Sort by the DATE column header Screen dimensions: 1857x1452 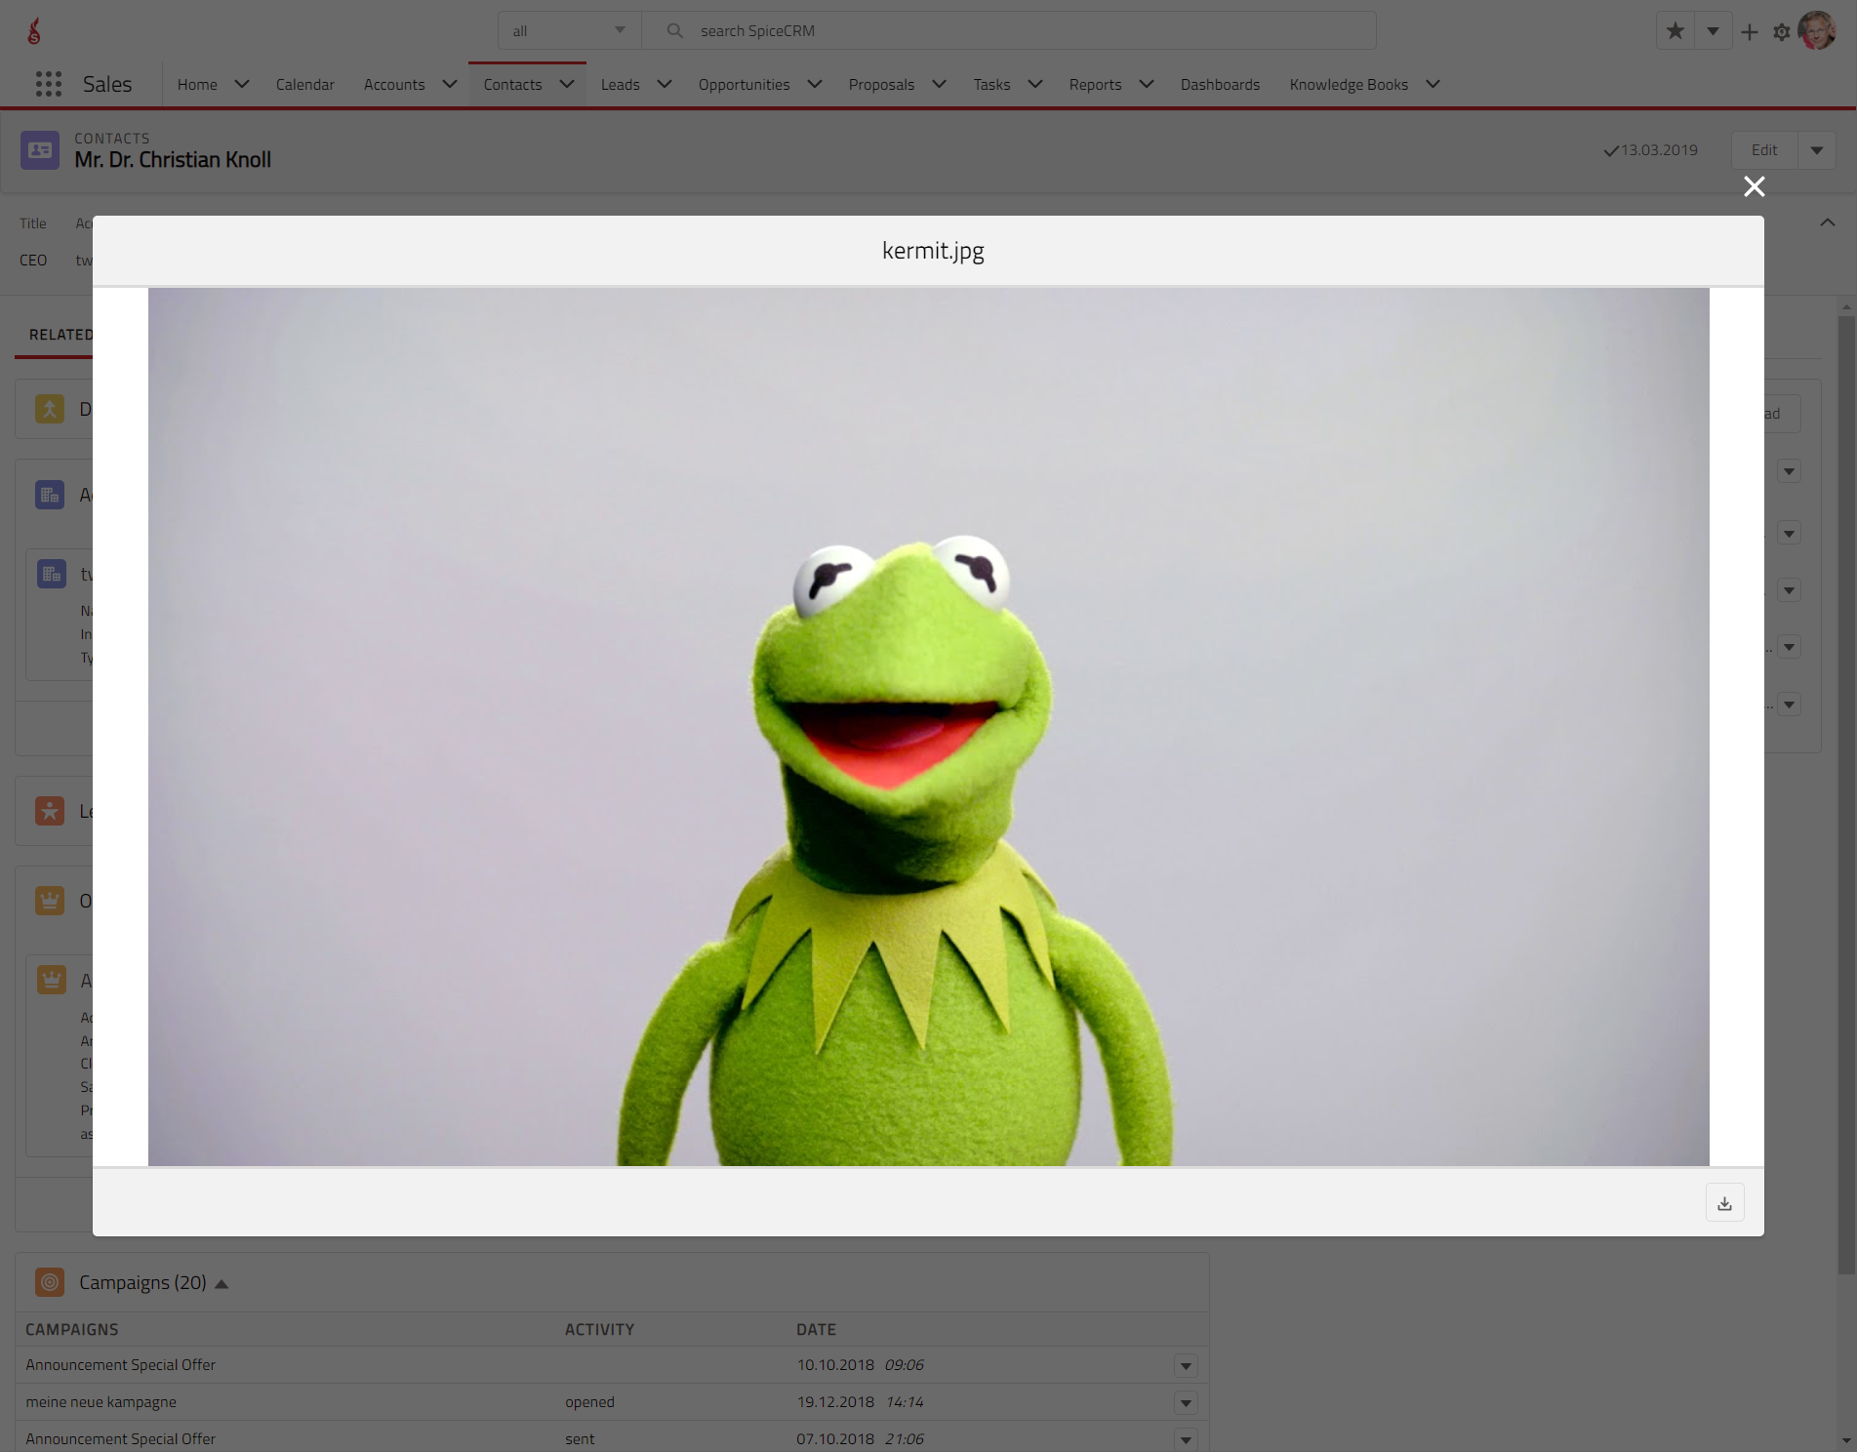(816, 1329)
